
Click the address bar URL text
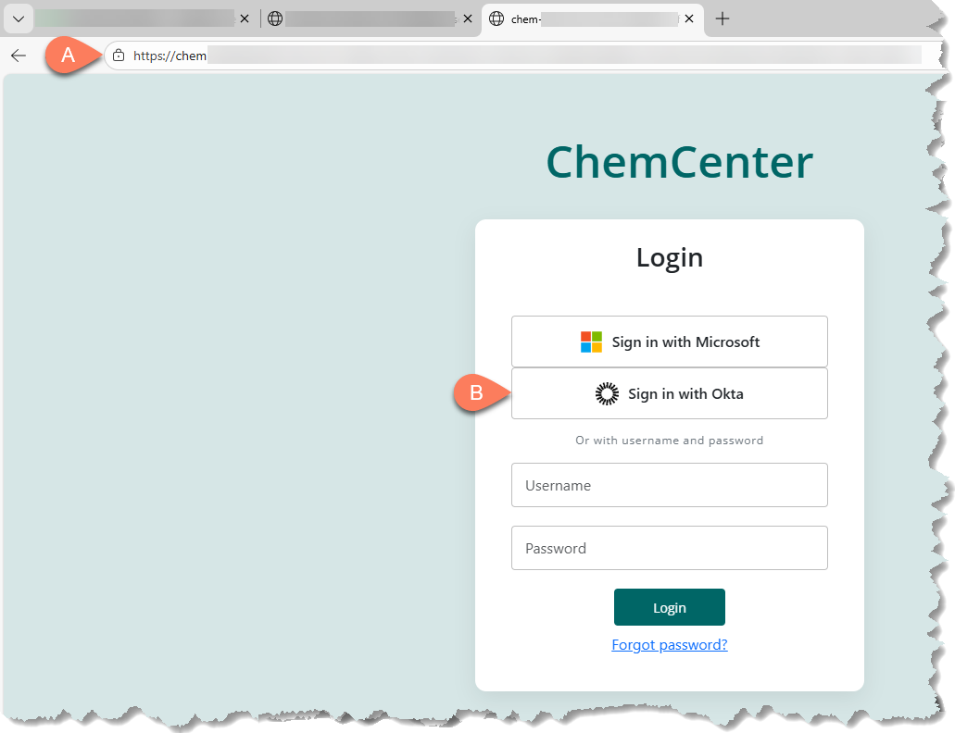point(170,56)
